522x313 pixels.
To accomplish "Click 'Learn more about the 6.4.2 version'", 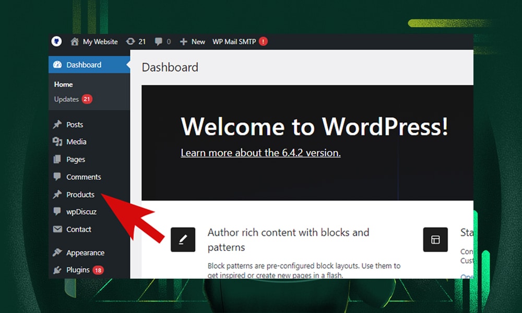I will (x=260, y=153).
